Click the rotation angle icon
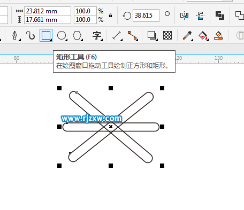This screenshot has height=210, width=244. [x=127, y=15]
